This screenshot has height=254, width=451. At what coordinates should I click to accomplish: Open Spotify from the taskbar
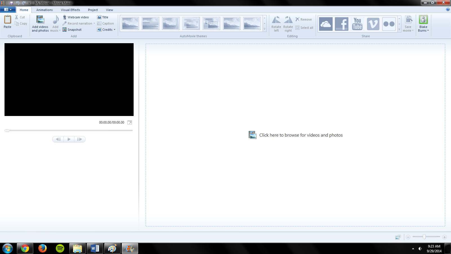tap(60, 248)
